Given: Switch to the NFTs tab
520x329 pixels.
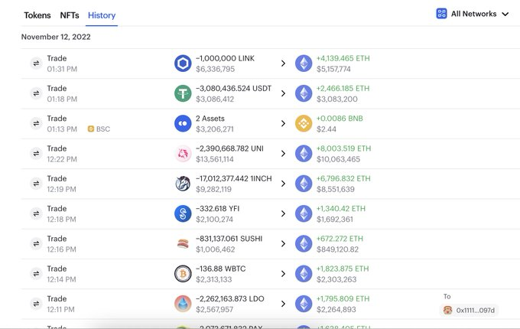Looking at the screenshot, I should point(70,15).
